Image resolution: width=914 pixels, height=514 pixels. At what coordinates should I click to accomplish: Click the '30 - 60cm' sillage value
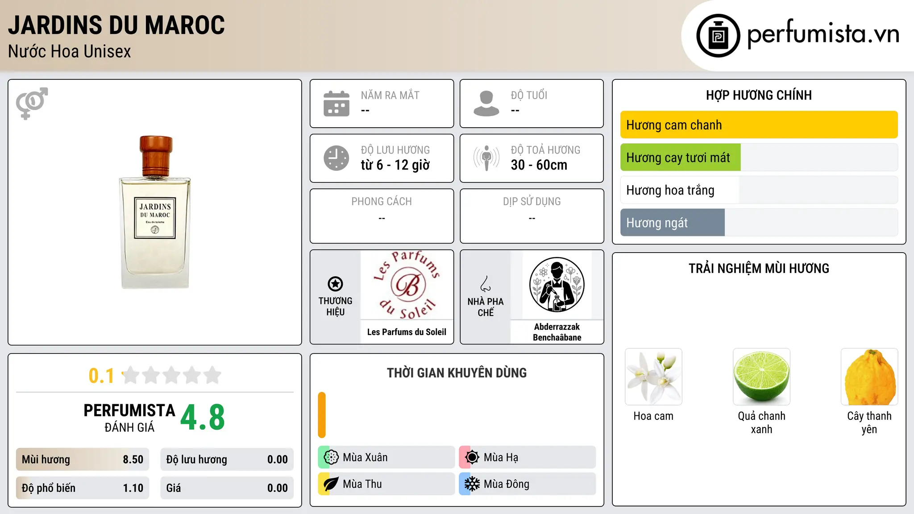[x=539, y=165]
